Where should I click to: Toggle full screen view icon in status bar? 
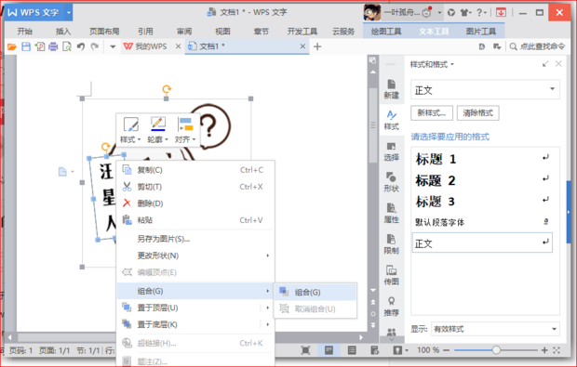305,350
